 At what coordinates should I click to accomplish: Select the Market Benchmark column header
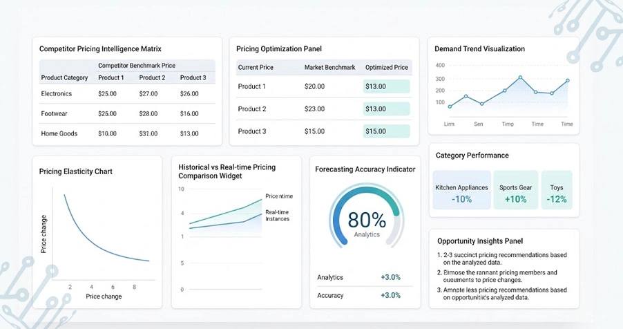[x=329, y=68]
